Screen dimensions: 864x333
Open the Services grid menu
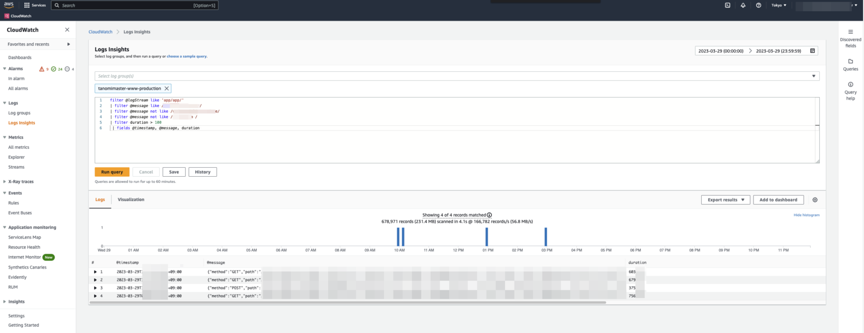[x=35, y=5]
